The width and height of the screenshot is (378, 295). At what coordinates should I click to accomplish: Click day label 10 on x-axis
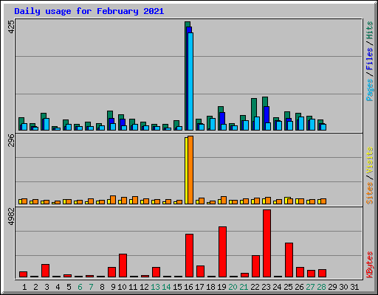(122, 287)
